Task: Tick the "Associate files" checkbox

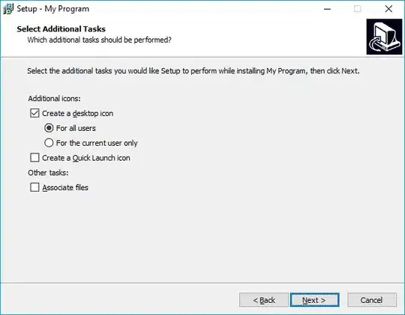Action: pos(34,187)
